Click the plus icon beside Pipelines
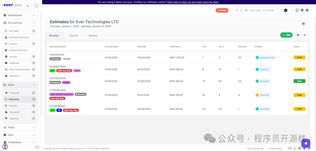 point(33,119)
